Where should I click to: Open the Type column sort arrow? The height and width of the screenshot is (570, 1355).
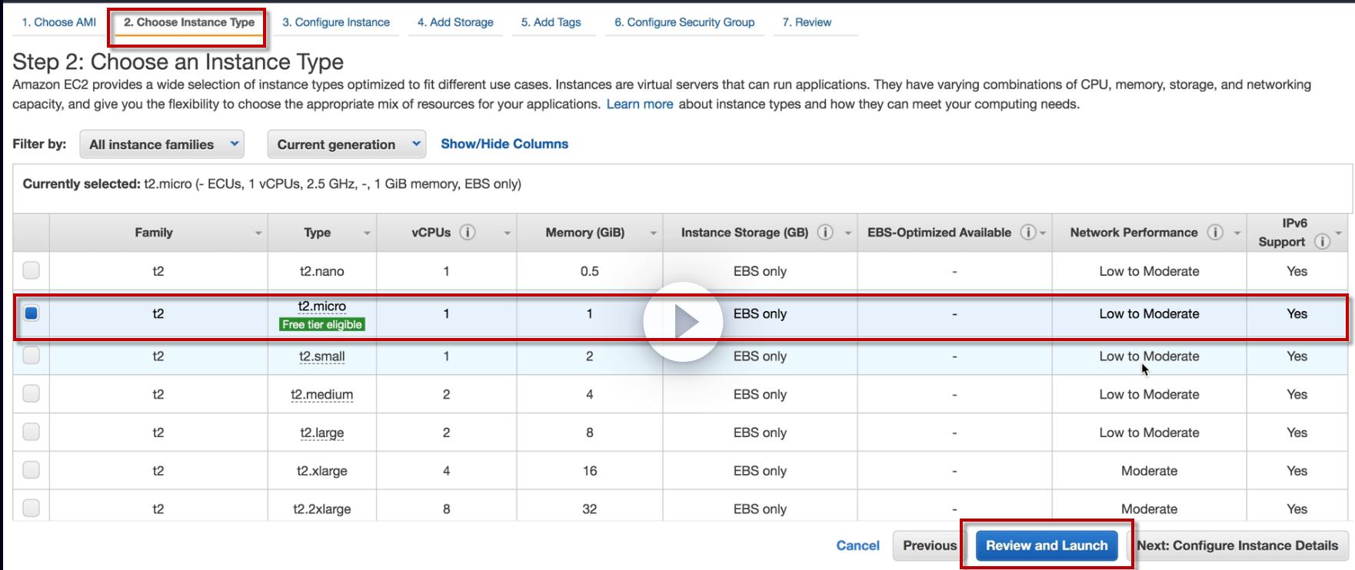point(367,234)
